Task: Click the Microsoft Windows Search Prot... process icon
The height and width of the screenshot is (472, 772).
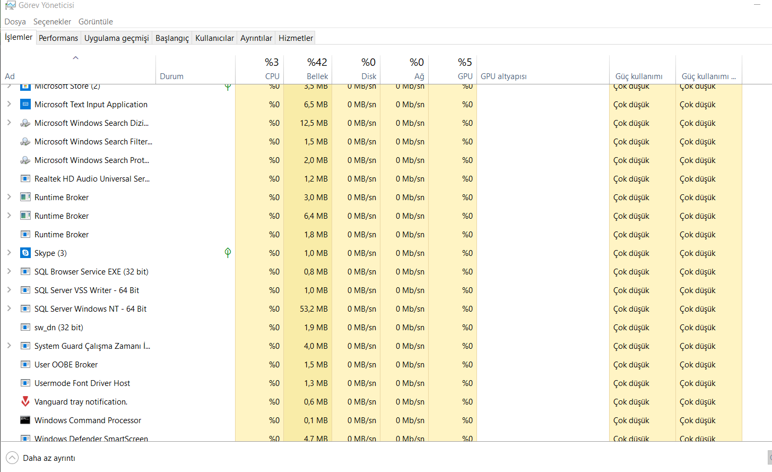Action: (x=25, y=160)
